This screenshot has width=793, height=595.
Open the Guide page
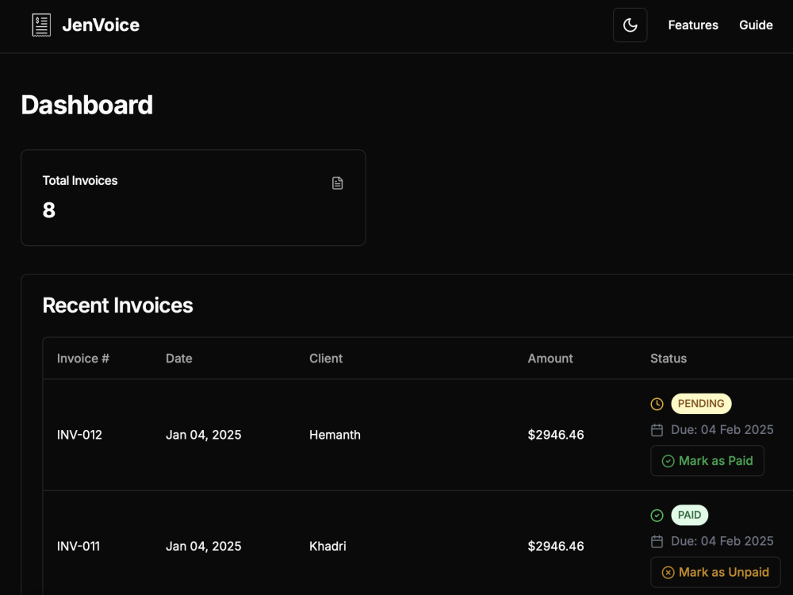pyautogui.click(x=756, y=25)
